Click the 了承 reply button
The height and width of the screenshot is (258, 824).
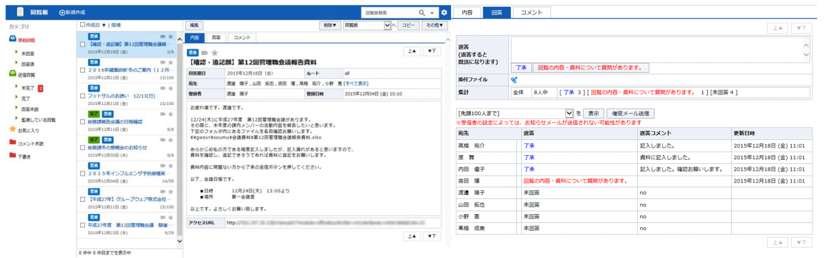click(521, 67)
